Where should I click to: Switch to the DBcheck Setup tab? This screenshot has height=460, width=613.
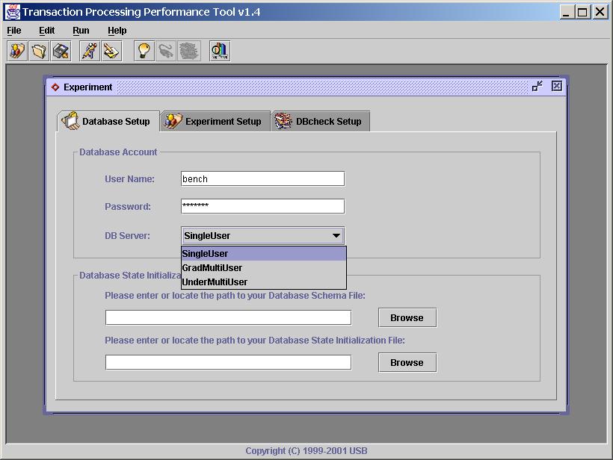click(x=320, y=122)
